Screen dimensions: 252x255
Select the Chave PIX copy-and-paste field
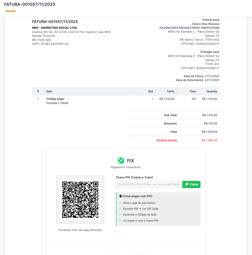(149, 184)
